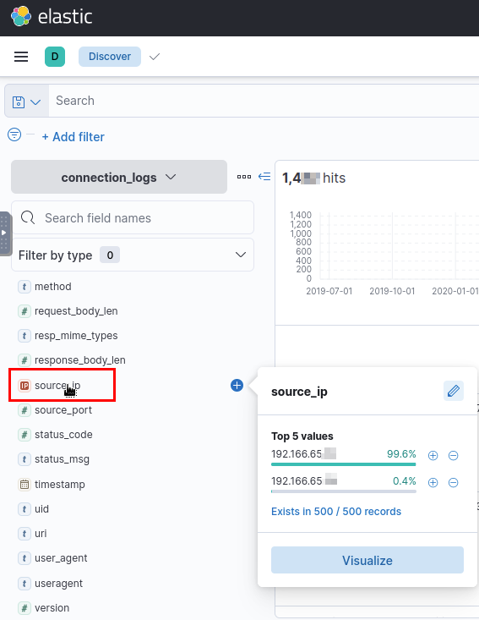Image resolution: width=479 pixels, height=620 pixels.
Task: Collapse the field sidebar arrow icon
Action: point(264,176)
